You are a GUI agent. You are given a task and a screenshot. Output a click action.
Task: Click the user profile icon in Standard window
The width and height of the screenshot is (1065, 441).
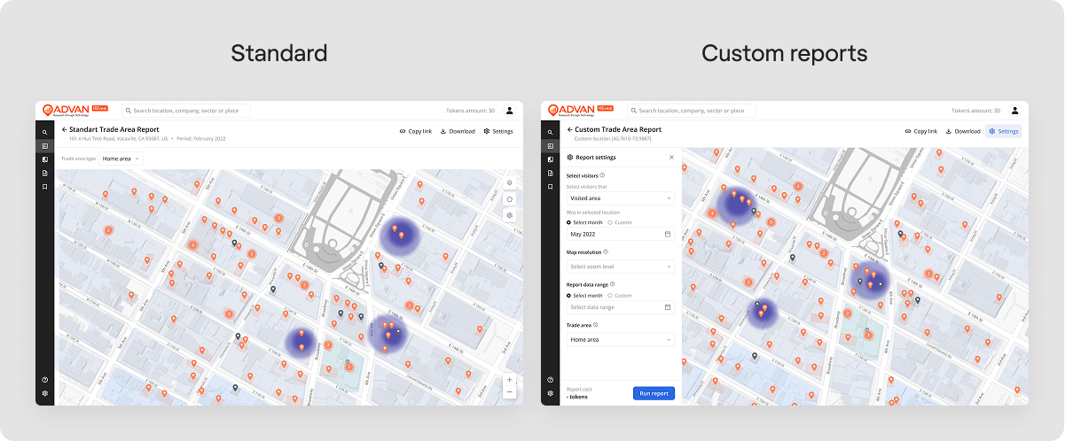pos(510,111)
